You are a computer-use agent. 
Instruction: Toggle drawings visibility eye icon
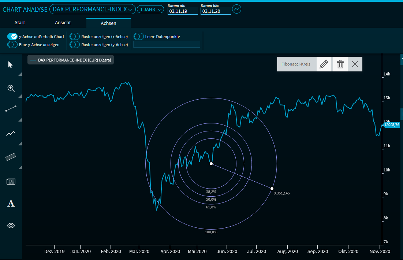coord(11,226)
